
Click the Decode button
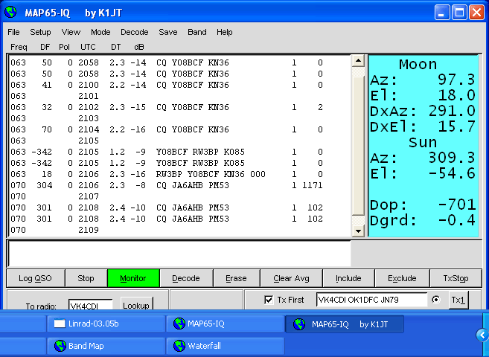tap(186, 278)
